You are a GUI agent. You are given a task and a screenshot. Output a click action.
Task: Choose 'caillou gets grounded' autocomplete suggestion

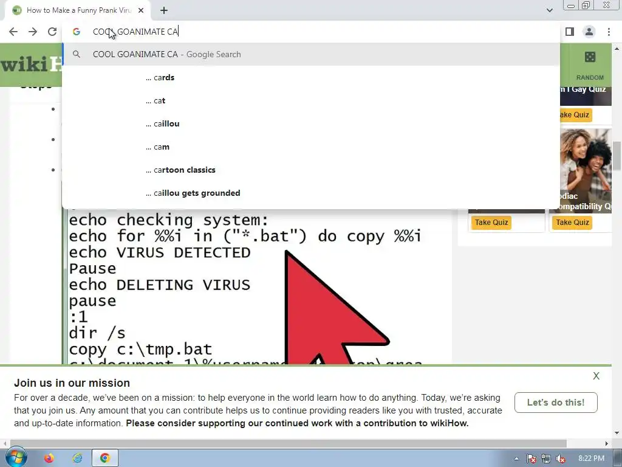[x=311, y=193]
